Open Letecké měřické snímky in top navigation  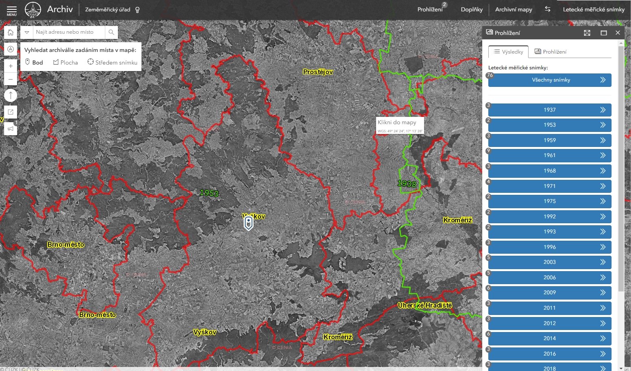tap(594, 9)
